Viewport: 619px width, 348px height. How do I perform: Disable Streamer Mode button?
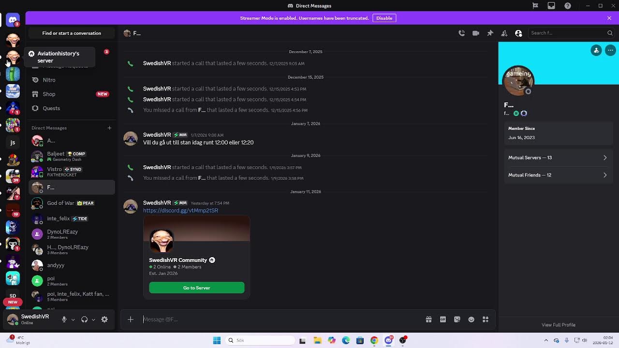coord(384,18)
